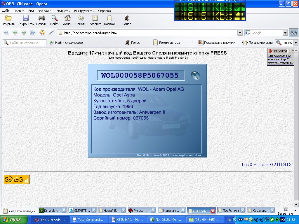
Task: Go to Домой (Home) page
Action: coord(67,18)
